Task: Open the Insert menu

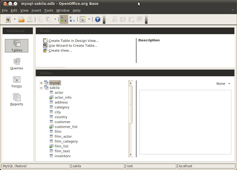Action: (x=36, y=10)
